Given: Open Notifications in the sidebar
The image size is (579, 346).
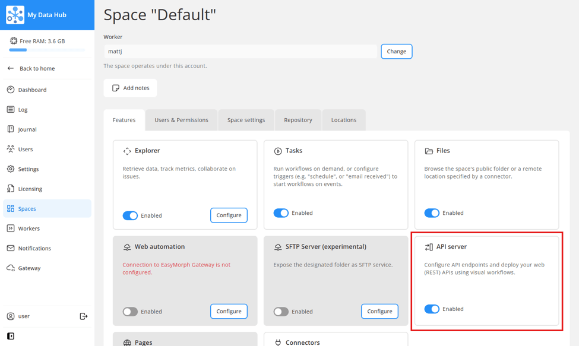Looking at the screenshot, I should tap(48, 248).
